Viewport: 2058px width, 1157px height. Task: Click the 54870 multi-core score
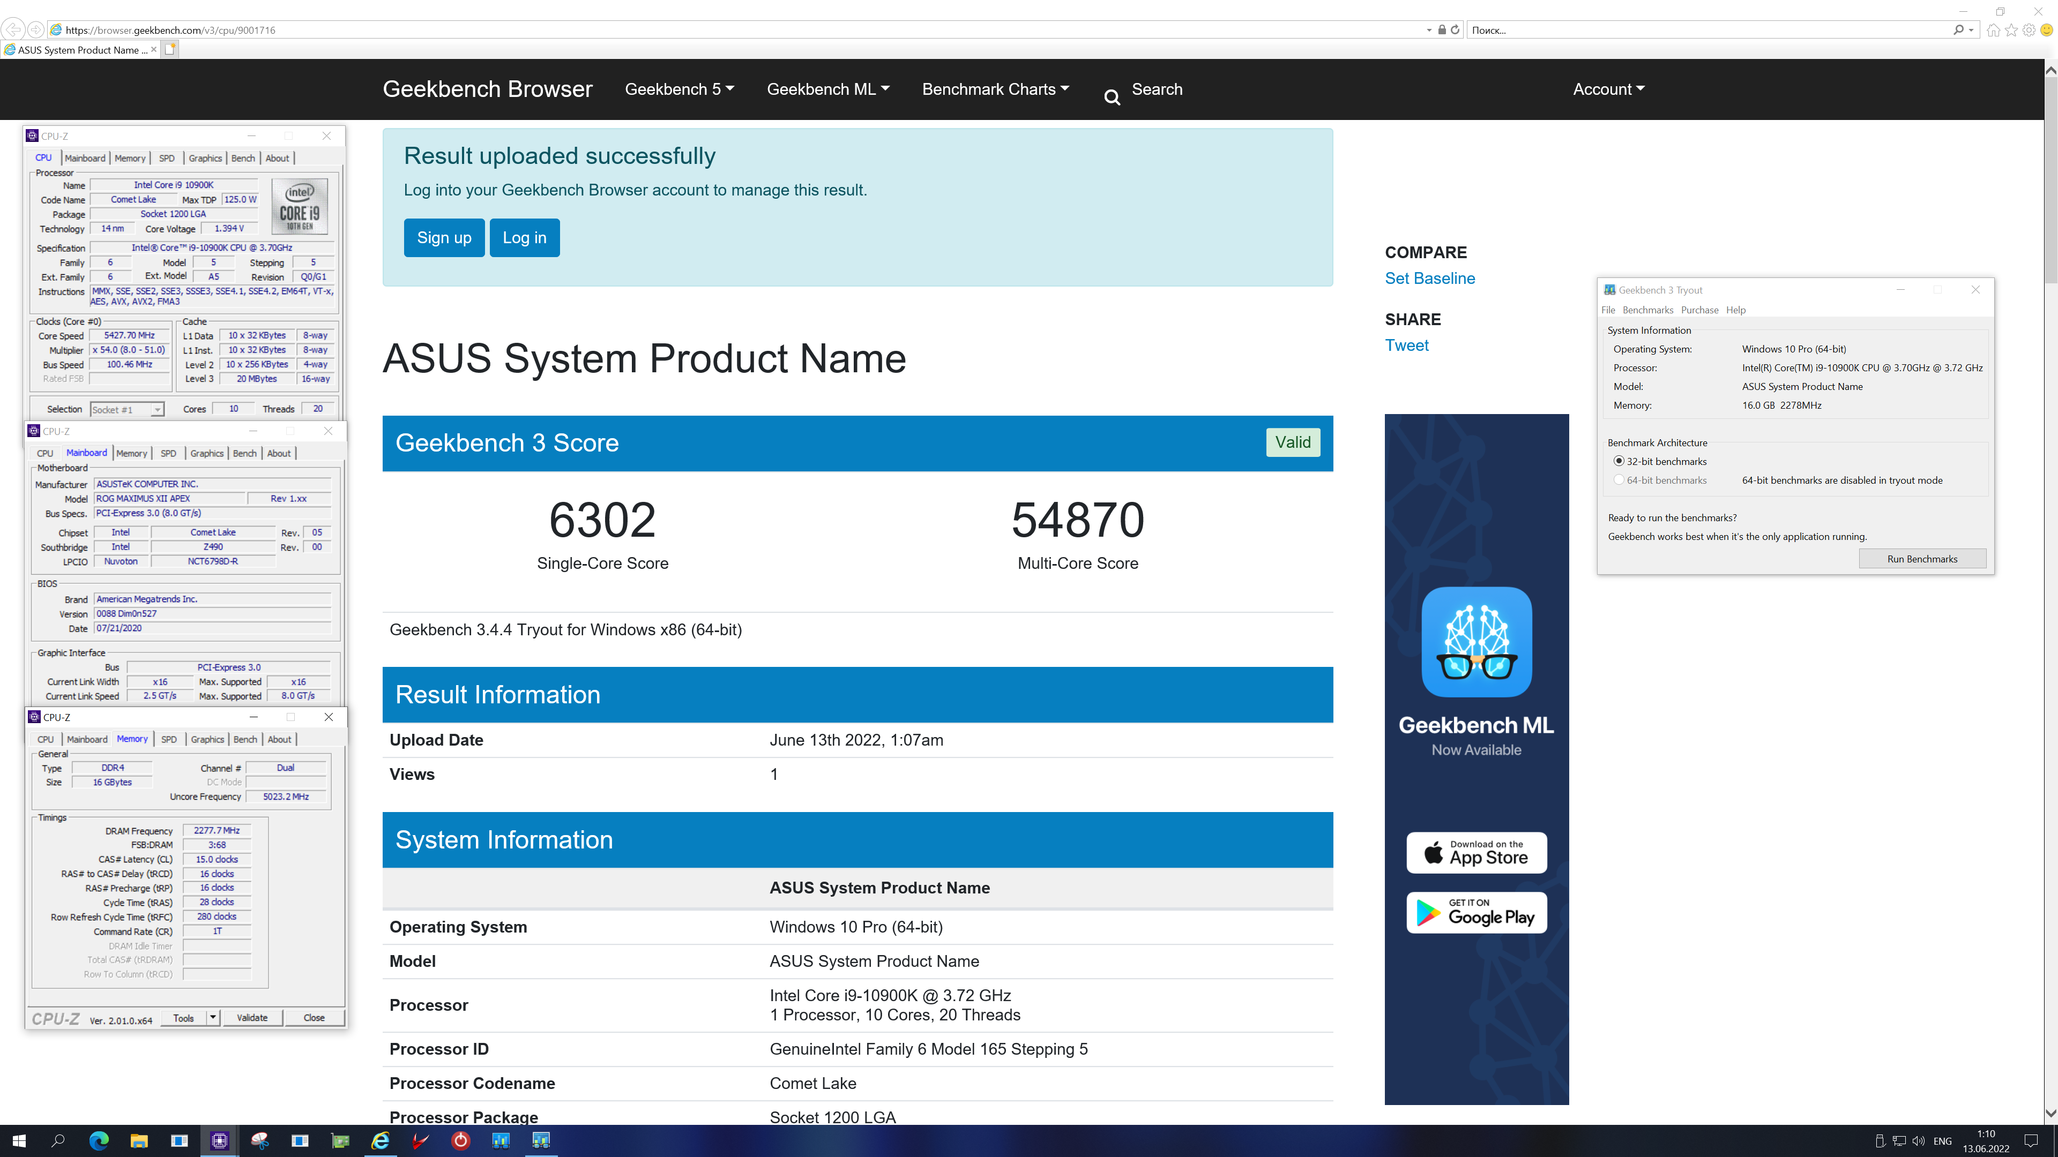pos(1078,520)
